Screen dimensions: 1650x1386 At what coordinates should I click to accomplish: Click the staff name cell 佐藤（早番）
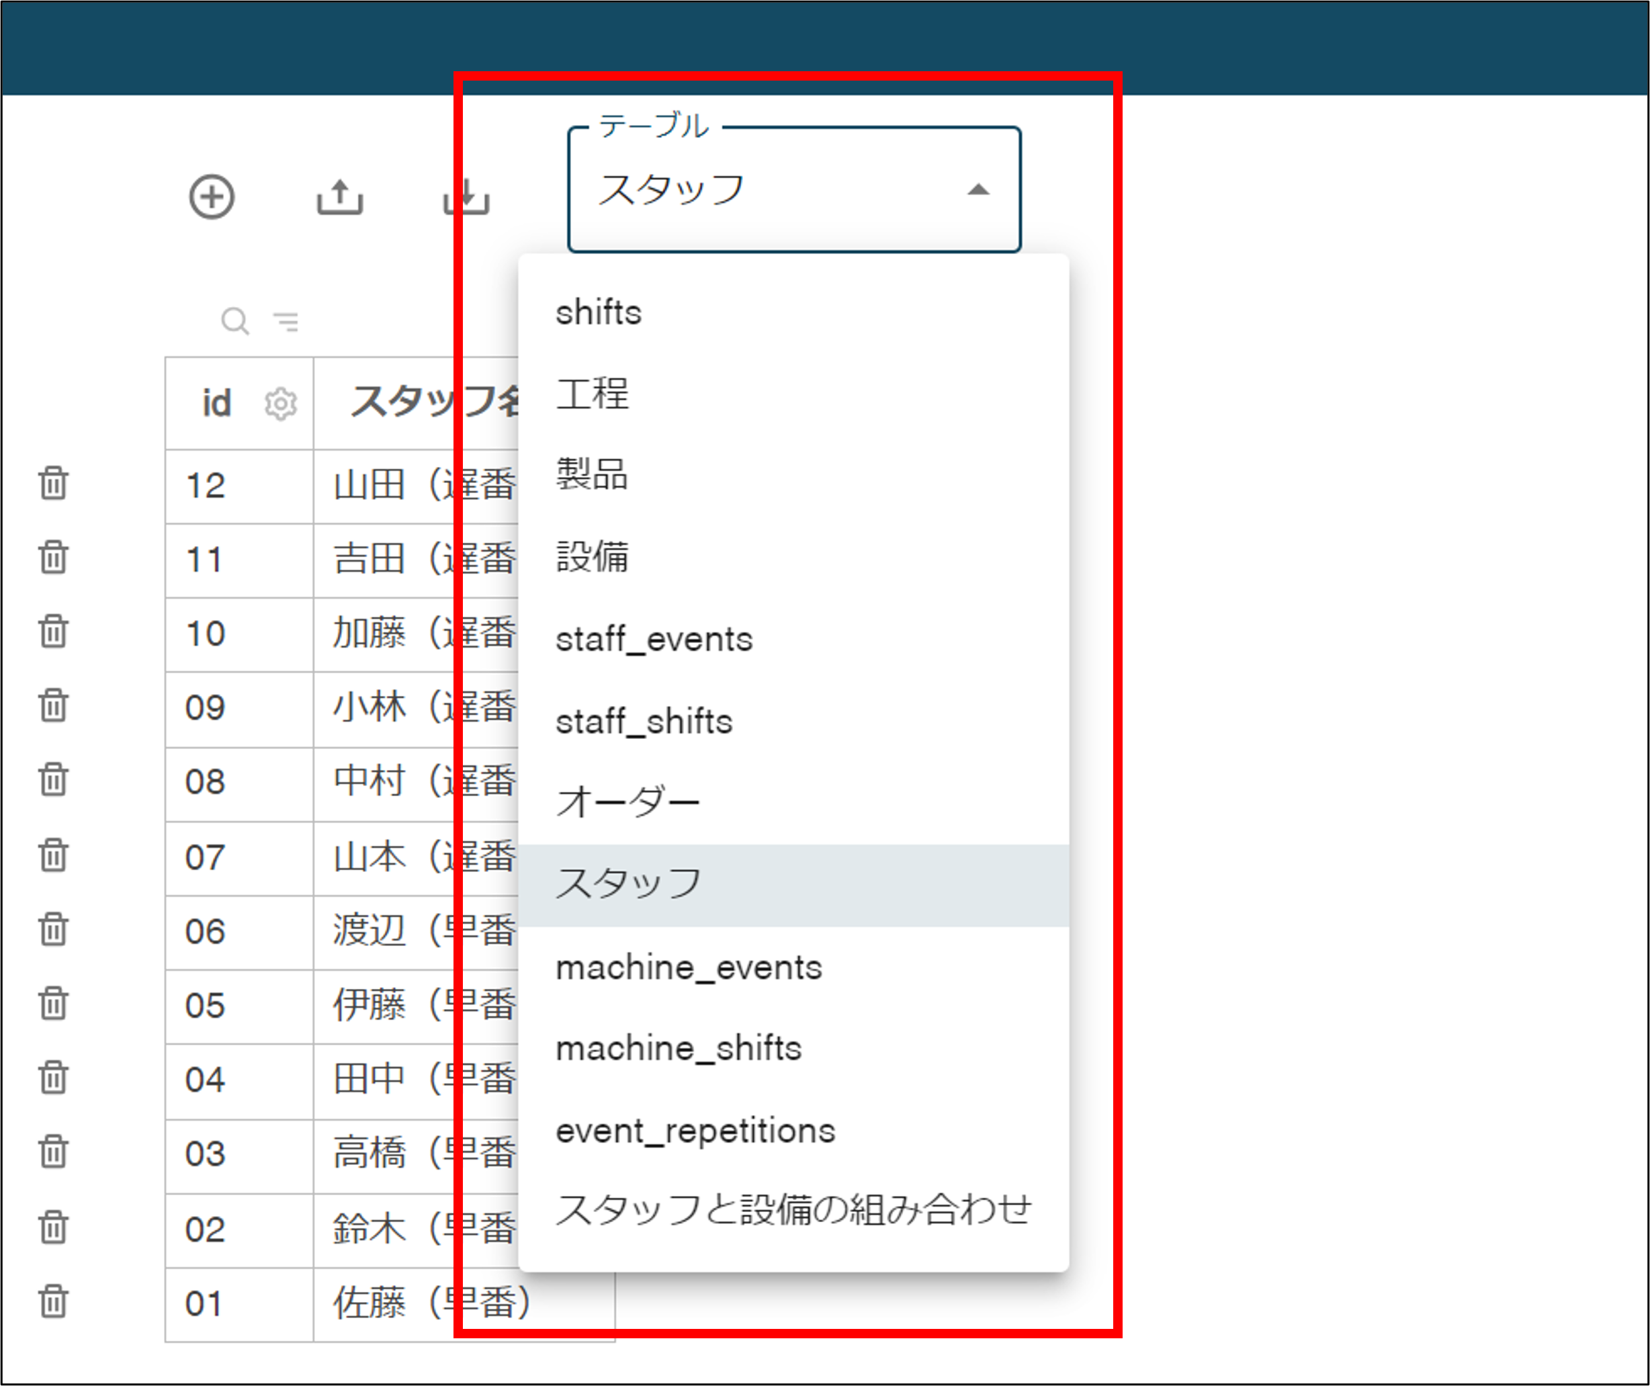click(x=464, y=1304)
